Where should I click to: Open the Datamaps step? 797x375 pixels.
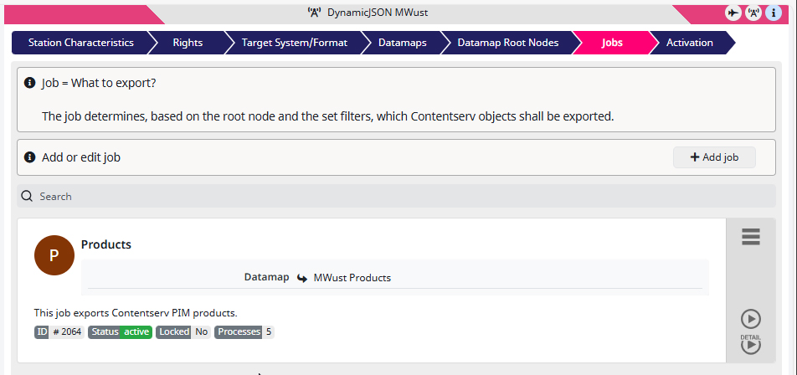(x=402, y=43)
